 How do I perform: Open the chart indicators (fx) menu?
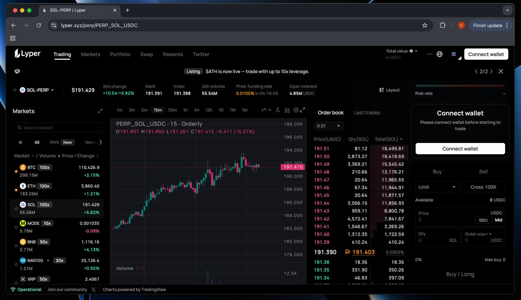click(278, 110)
